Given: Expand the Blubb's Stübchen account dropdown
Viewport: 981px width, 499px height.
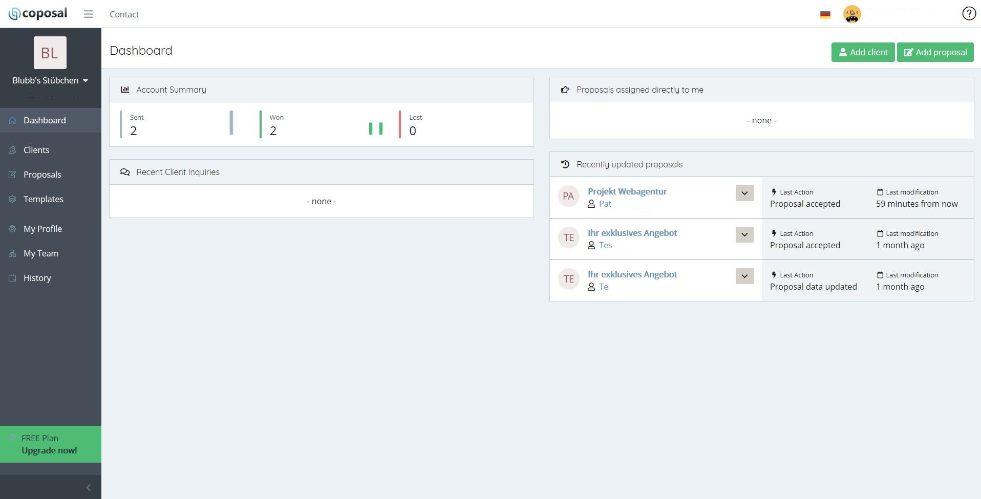Looking at the screenshot, I should click(50, 80).
